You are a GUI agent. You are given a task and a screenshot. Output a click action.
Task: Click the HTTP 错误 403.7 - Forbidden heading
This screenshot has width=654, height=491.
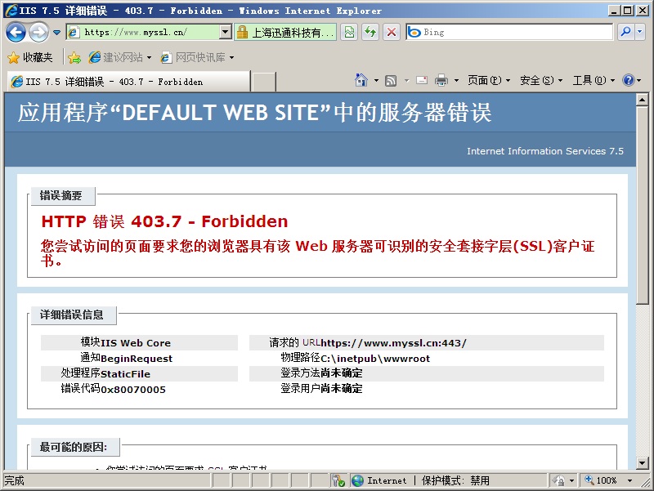click(x=164, y=221)
